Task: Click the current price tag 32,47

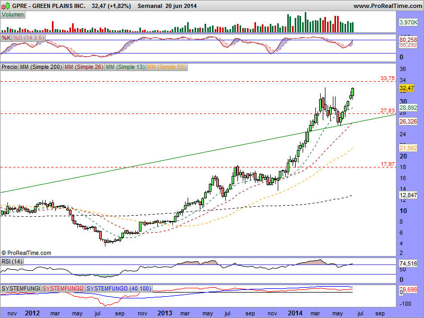Action: coord(407,88)
